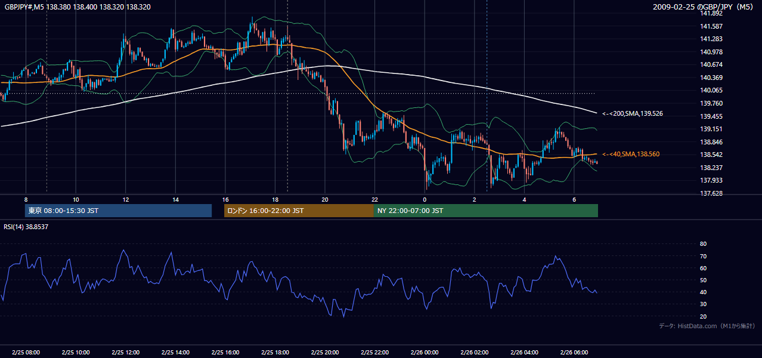Click the 2/25 22:00 time label
The height and width of the screenshot is (358, 762).
(x=375, y=353)
